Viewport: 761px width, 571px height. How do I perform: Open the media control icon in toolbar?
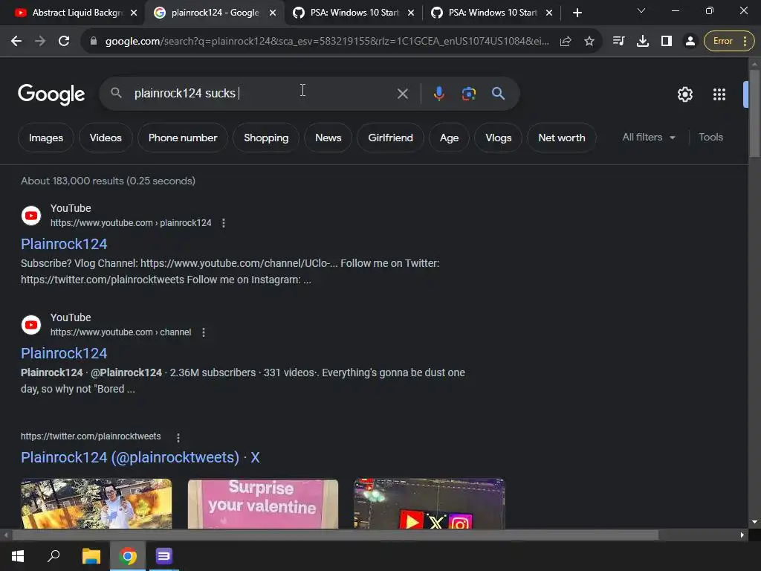(618, 42)
